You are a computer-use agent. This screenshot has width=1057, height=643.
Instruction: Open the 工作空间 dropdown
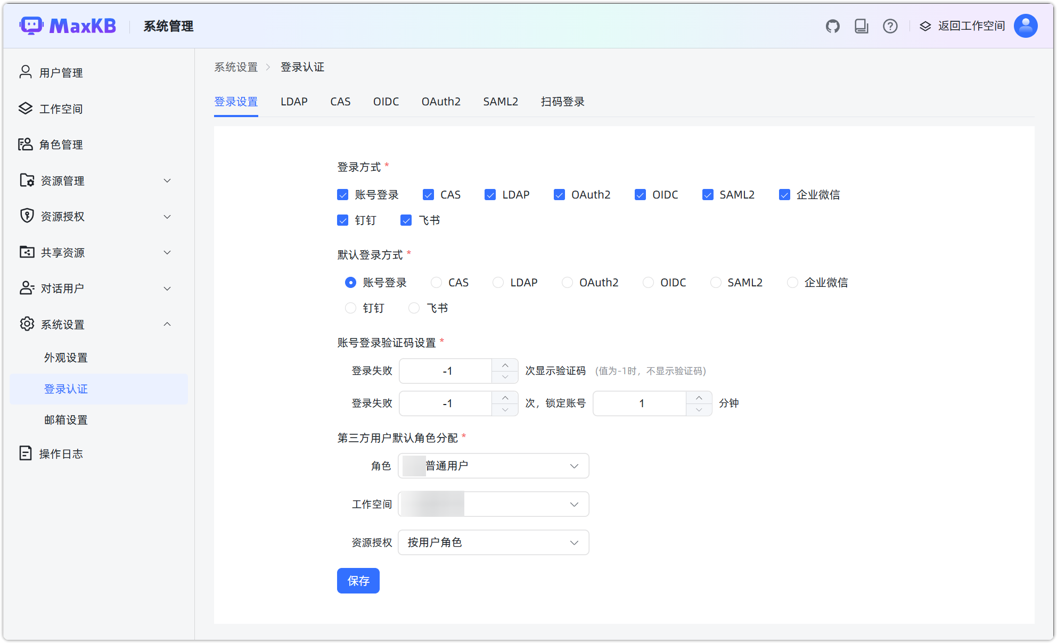(493, 504)
